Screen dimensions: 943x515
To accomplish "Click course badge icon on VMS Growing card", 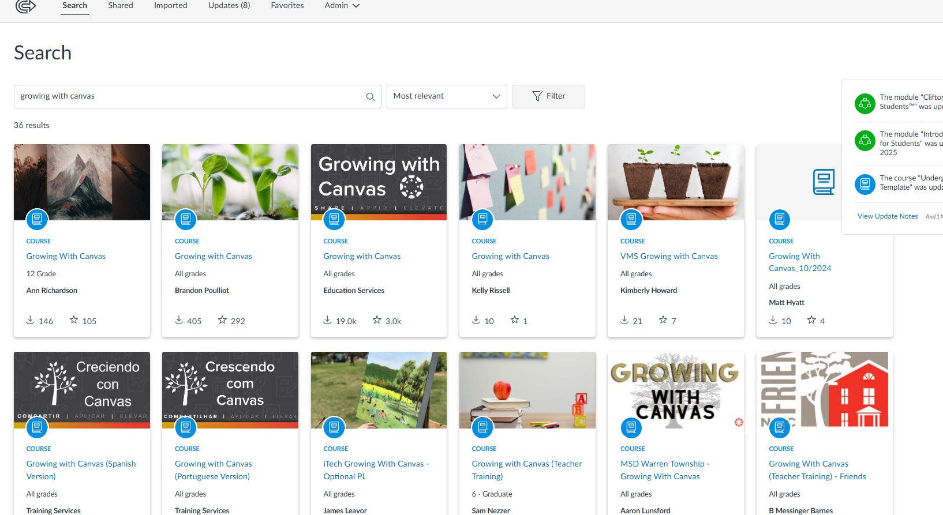I will point(631,219).
